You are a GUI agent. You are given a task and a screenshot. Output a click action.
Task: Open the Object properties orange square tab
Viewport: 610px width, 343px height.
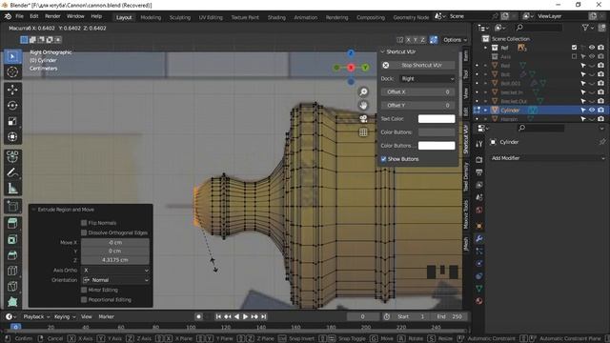(x=479, y=226)
